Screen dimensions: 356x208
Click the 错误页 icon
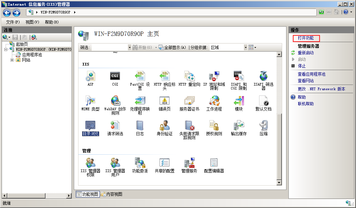(x=164, y=101)
